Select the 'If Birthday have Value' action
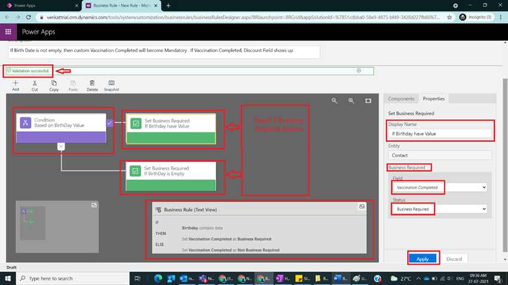The width and height of the screenshot is (508, 285). pyautogui.click(x=171, y=129)
